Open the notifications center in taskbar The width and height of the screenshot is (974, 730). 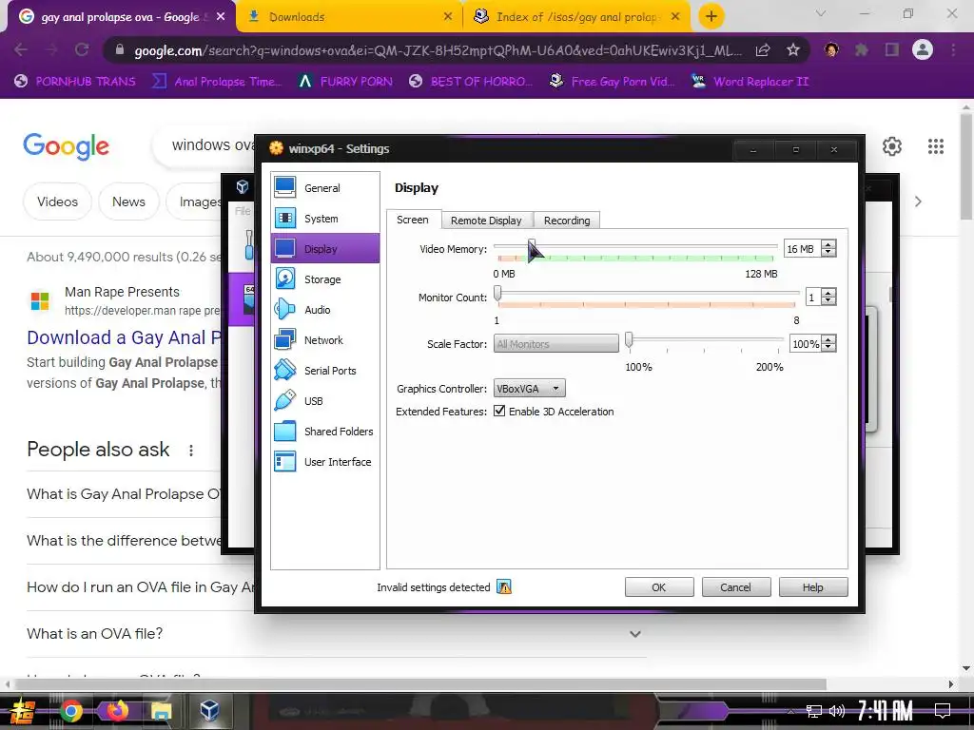click(943, 711)
